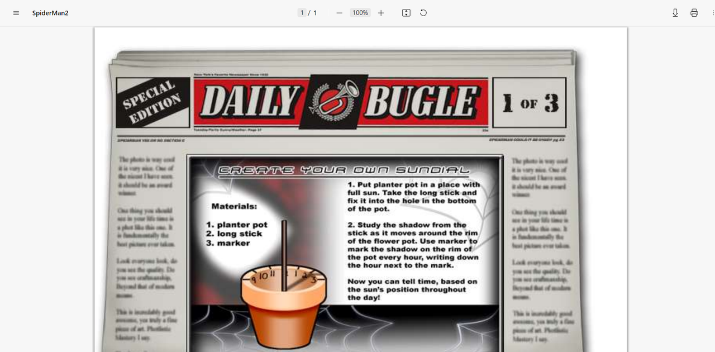Click the "2. long stick" list line

[234, 234]
